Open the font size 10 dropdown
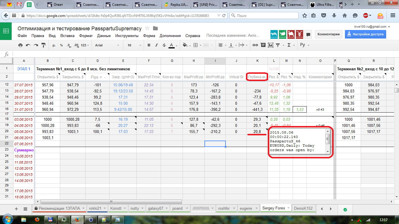The width and height of the screenshot is (399, 224). coord(134,45)
